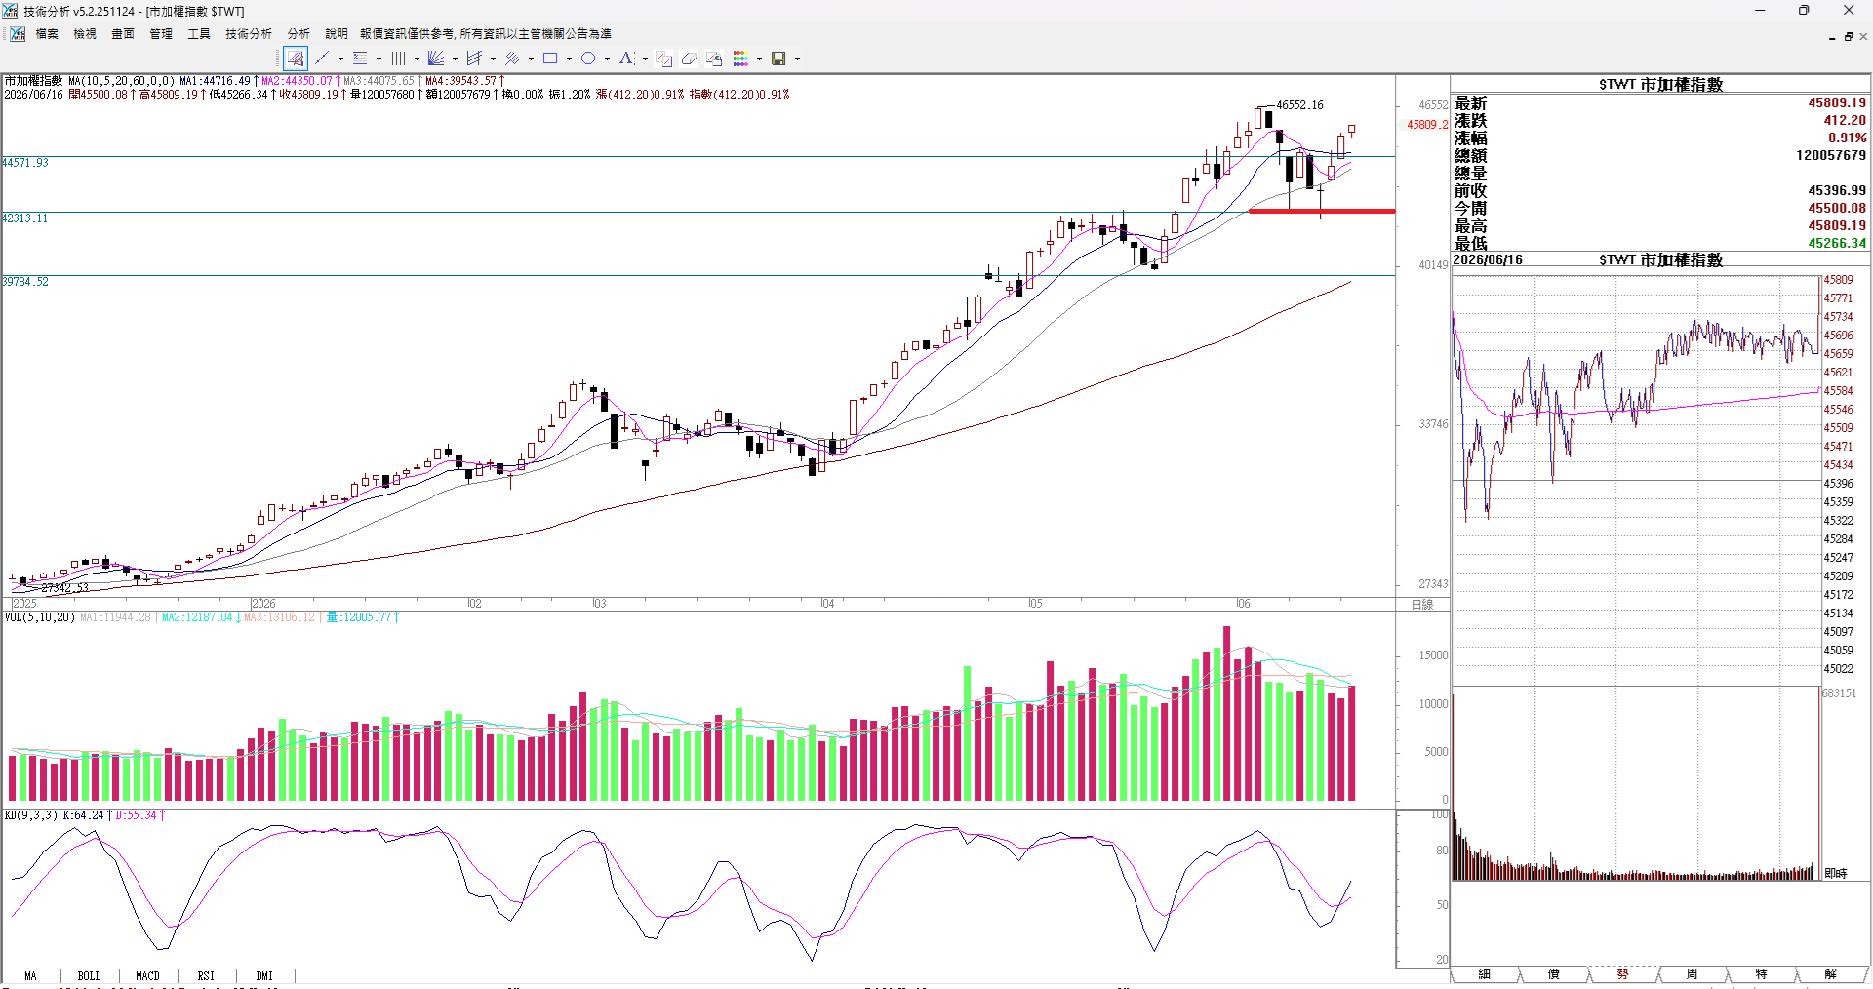Select the vertical lines tool

(x=398, y=59)
